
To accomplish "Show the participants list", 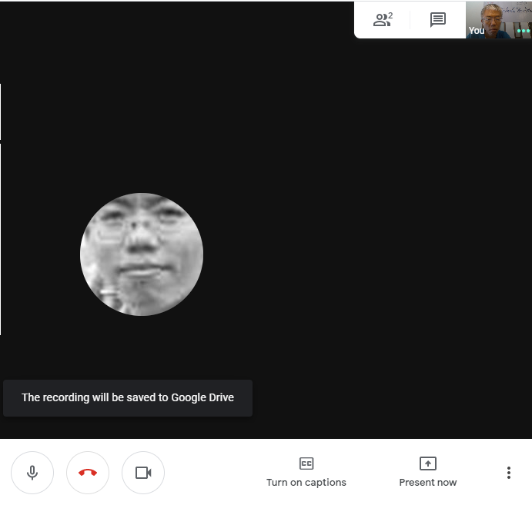I will (x=383, y=19).
